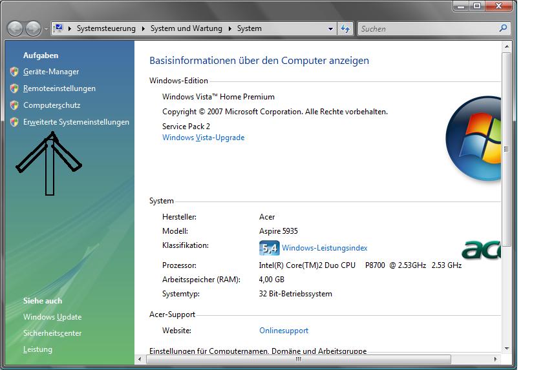
Task: Expand arrow after Systemsteuerung breadcrumb
Action: [143, 28]
